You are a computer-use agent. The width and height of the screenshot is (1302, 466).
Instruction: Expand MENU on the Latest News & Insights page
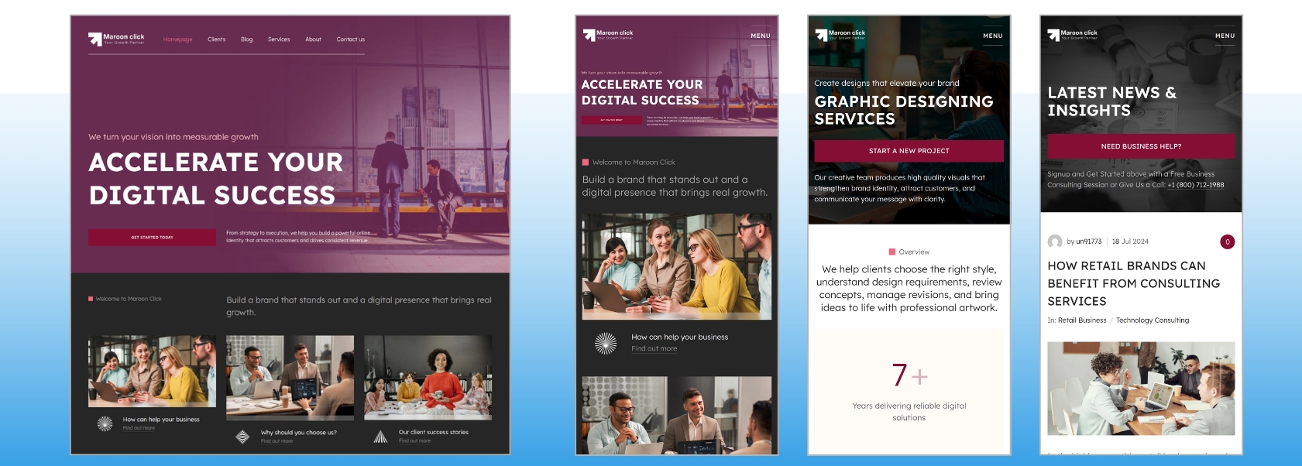(1225, 36)
